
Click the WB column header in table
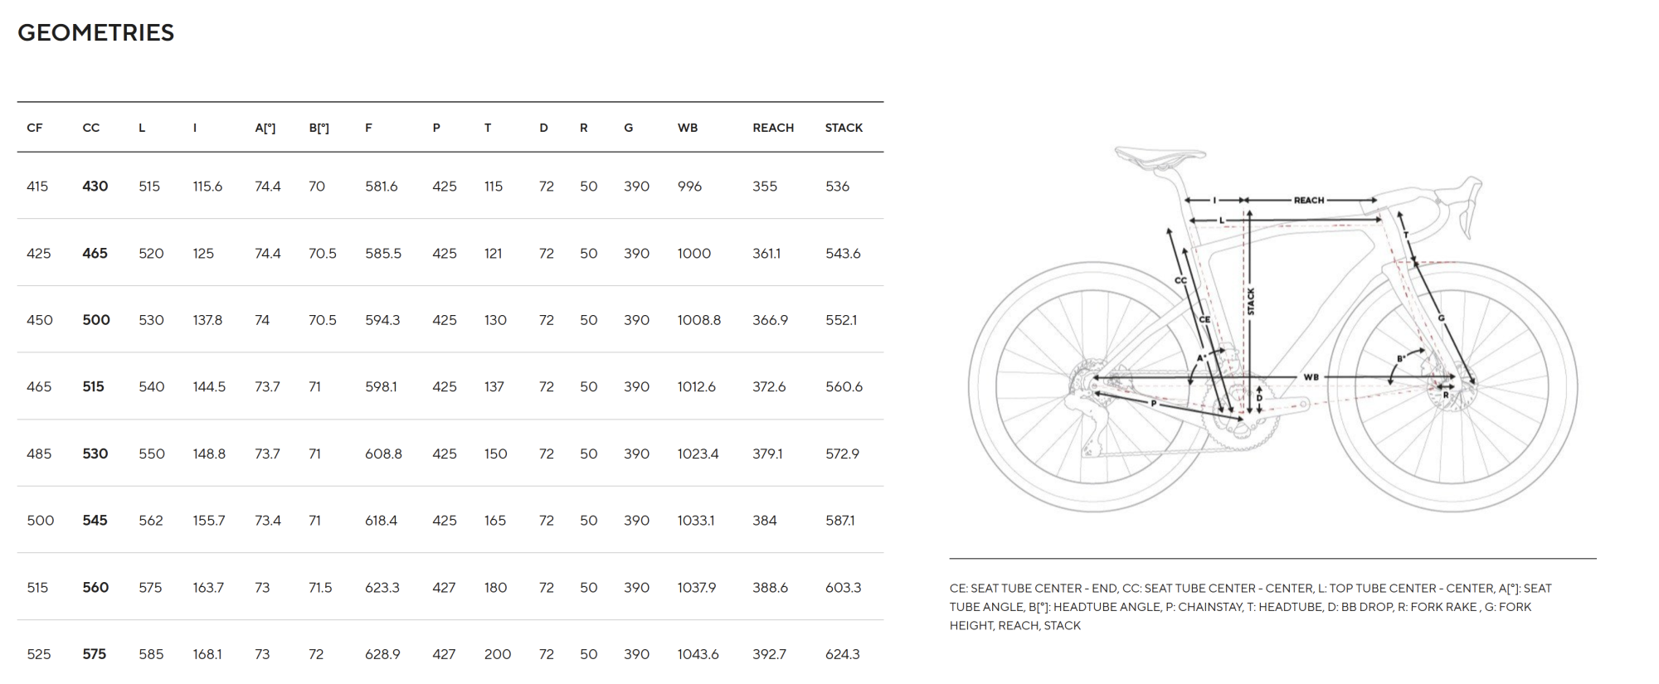(688, 128)
